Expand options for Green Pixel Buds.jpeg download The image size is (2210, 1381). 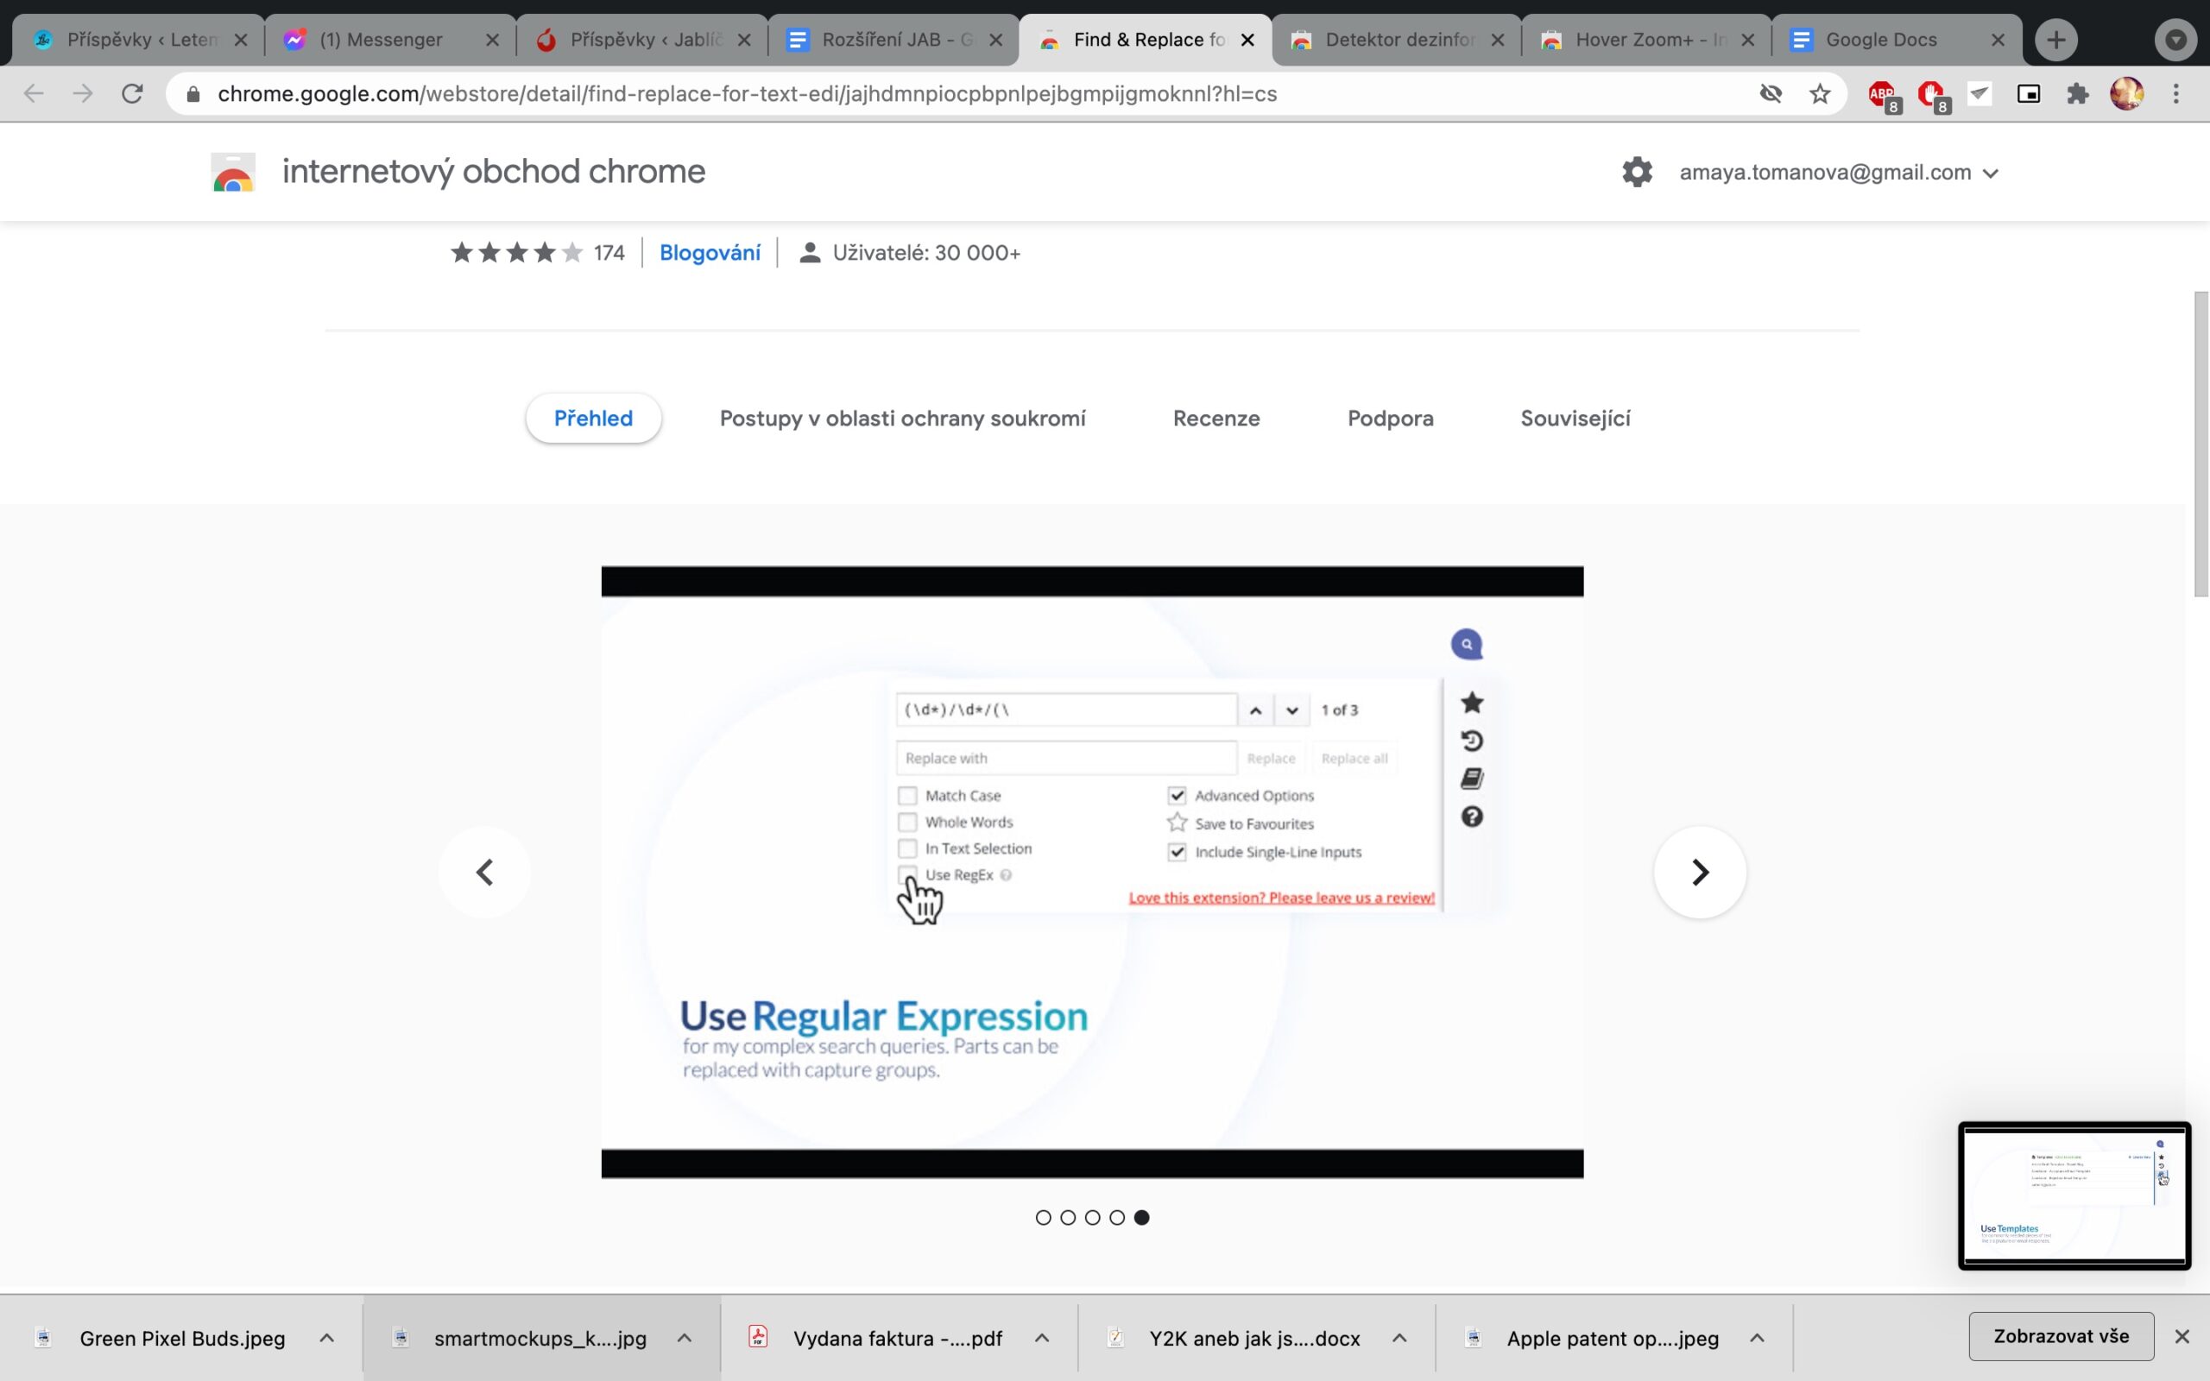tap(326, 1338)
